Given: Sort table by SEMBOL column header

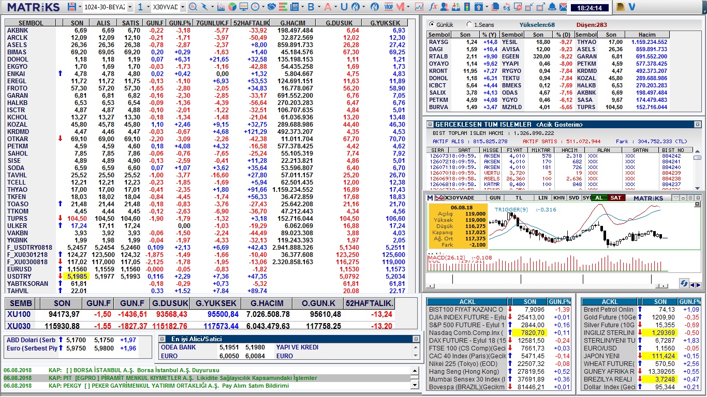Looking at the screenshot, I should [x=31, y=23].
